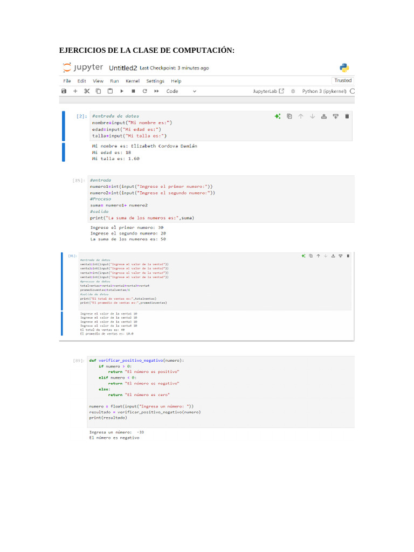Open the File menu
414x552 pixels.
(67, 81)
